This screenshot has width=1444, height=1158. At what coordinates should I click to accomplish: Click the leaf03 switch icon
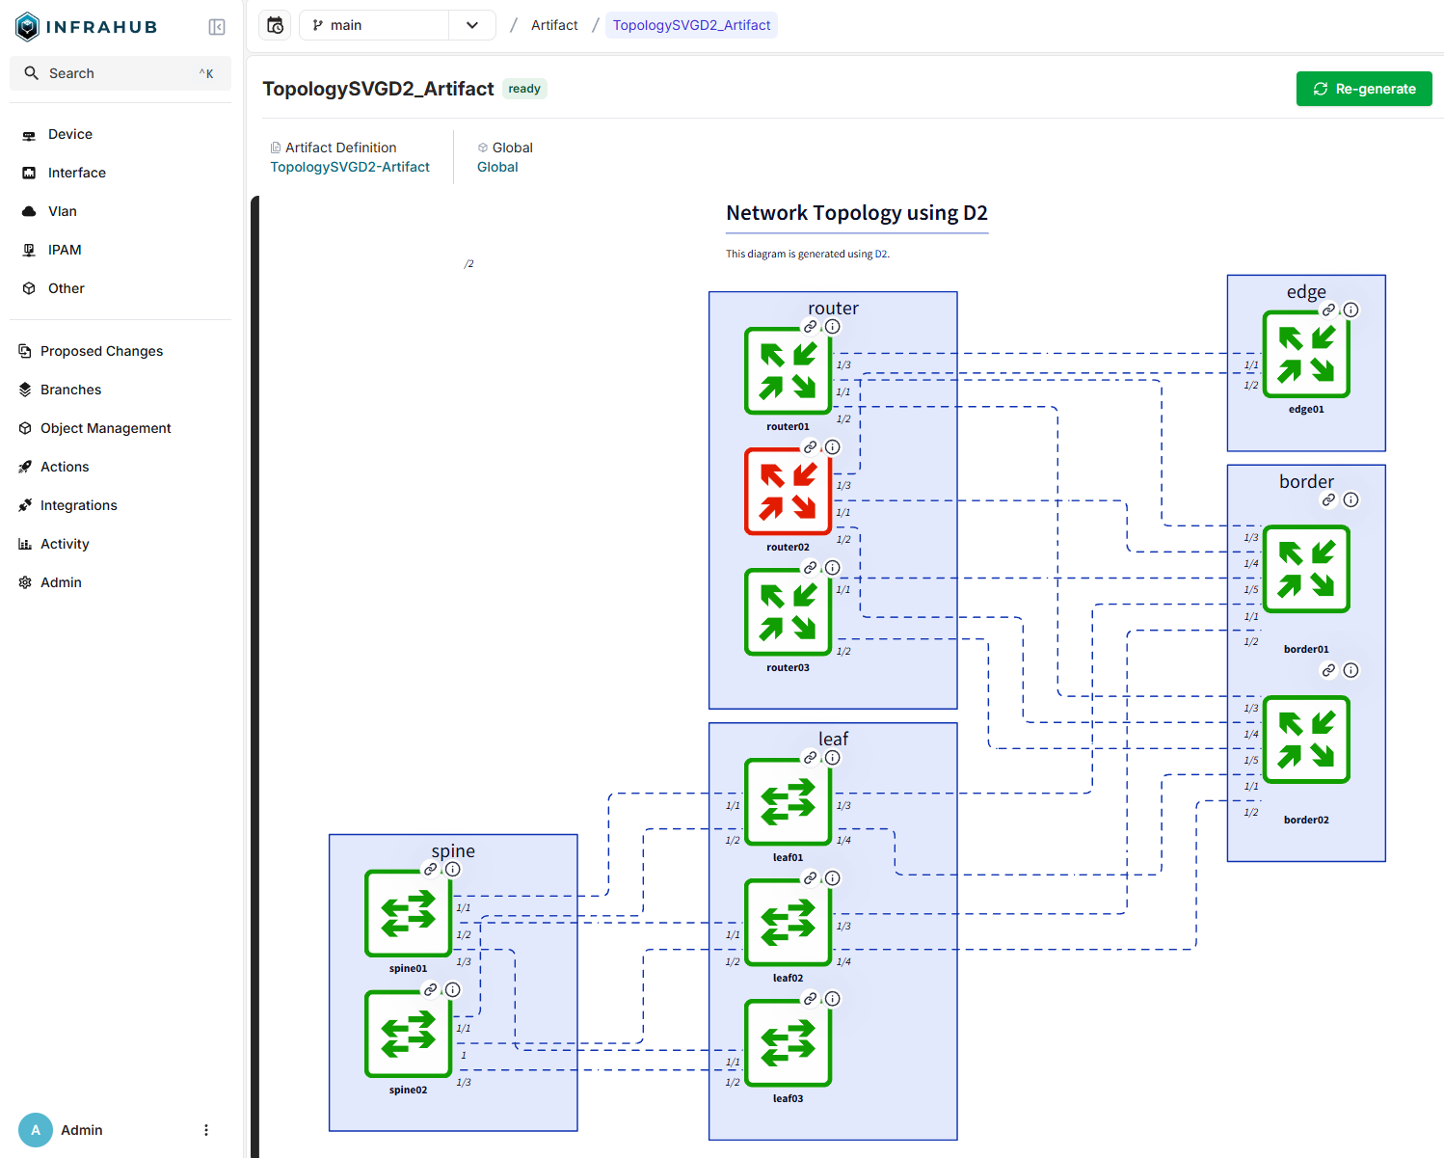[788, 1043]
